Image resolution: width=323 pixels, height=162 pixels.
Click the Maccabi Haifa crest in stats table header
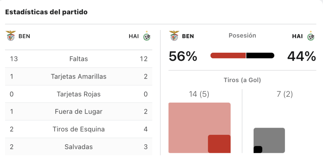click(147, 36)
